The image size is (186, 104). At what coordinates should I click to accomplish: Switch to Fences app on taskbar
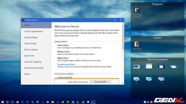pos(93,102)
